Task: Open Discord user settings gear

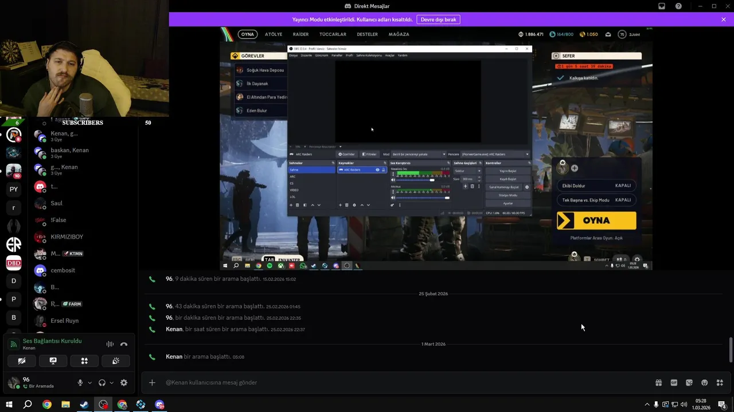Action: 124,383
